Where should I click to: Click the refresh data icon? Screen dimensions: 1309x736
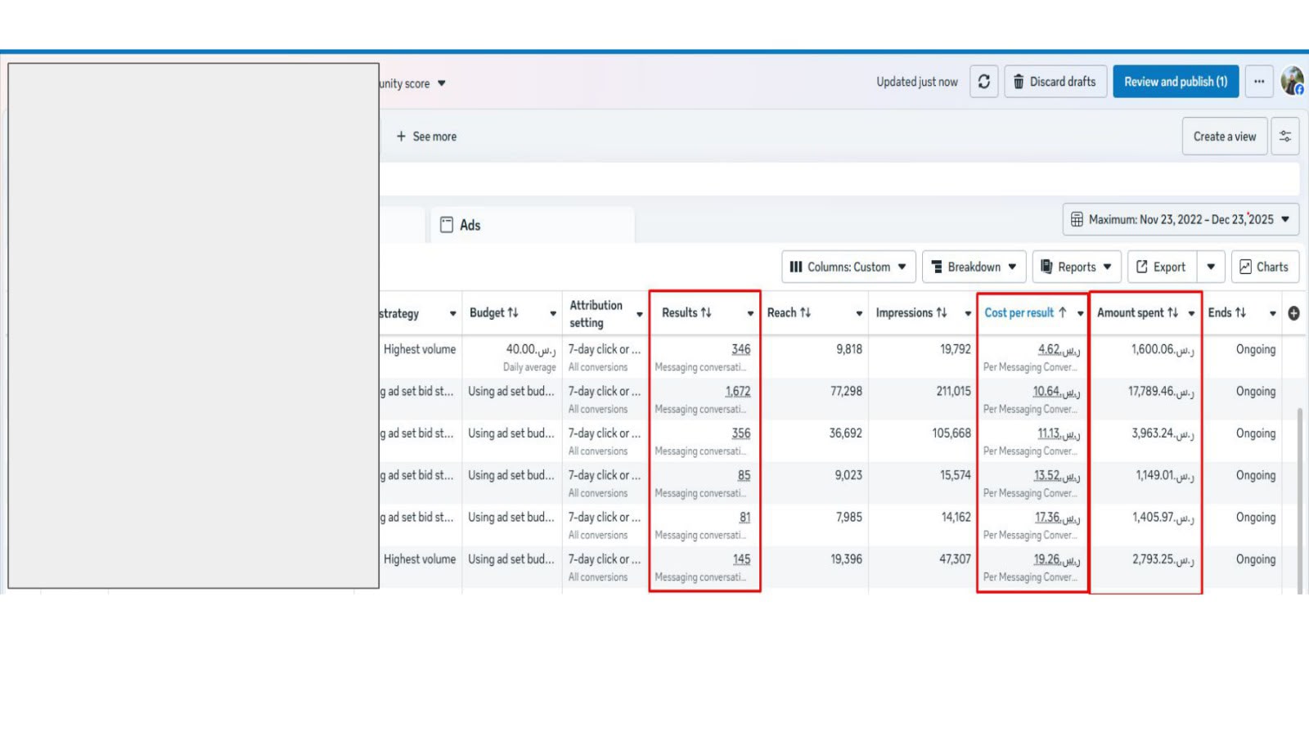pyautogui.click(x=984, y=82)
